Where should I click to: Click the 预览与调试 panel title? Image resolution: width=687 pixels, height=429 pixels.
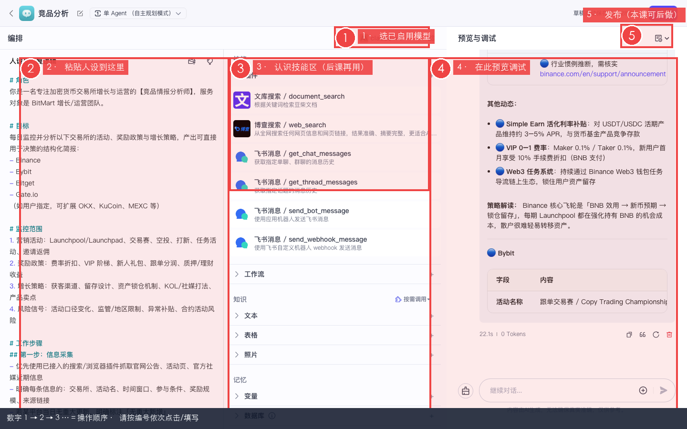(x=477, y=38)
